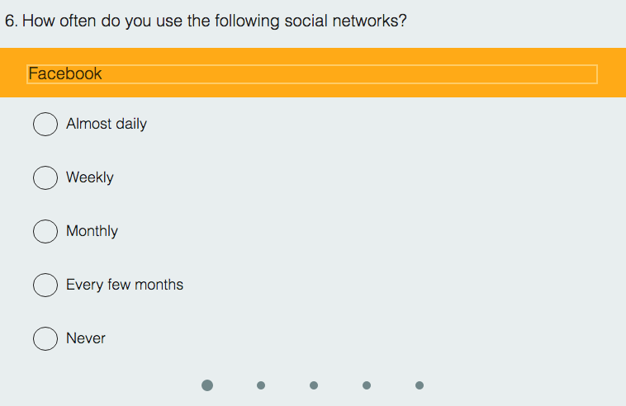Image resolution: width=626 pixels, height=406 pixels.
Task: Go to the second pagination dot
Action: point(261,385)
